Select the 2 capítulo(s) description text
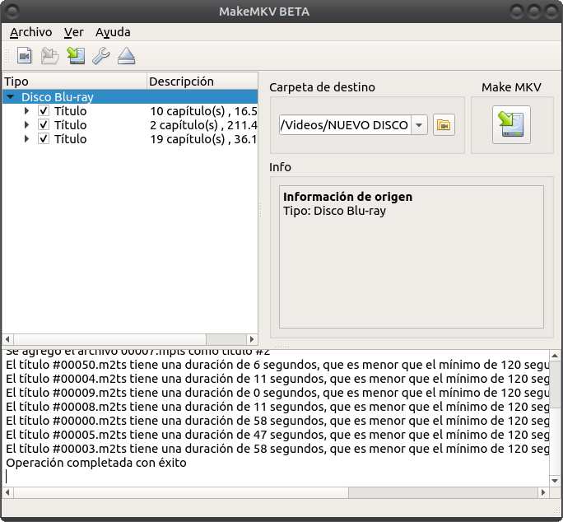This screenshot has height=522, width=563. [203, 125]
